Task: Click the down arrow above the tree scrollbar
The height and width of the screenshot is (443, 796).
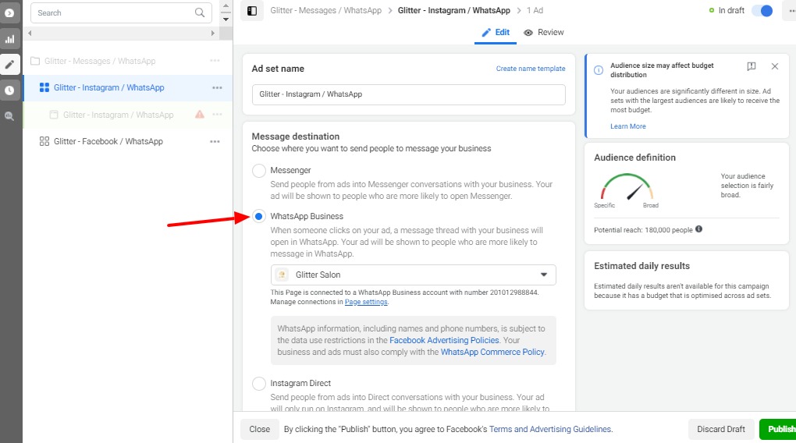Action: coord(226,19)
